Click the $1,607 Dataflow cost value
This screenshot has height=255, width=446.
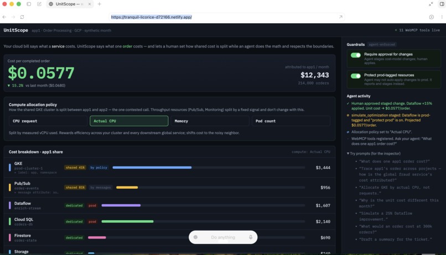(x=323, y=205)
